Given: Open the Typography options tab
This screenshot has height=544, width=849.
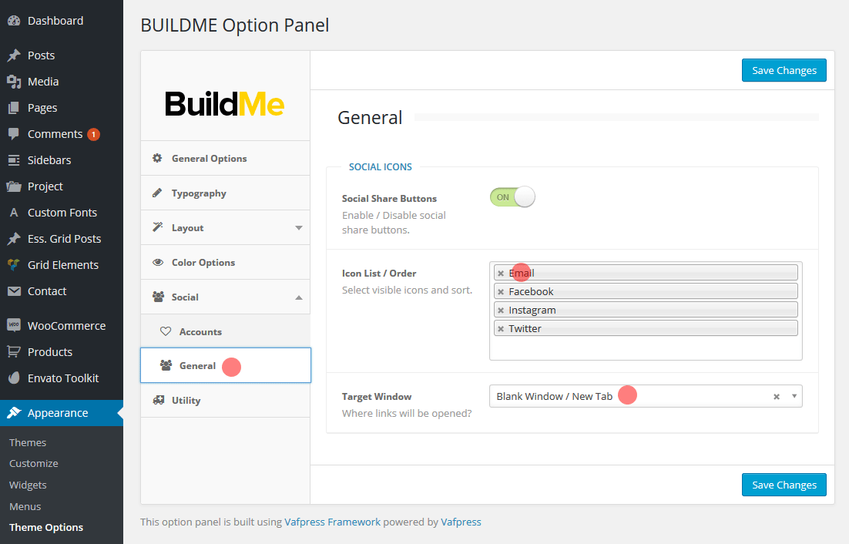Looking at the screenshot, I should point(199,193).
